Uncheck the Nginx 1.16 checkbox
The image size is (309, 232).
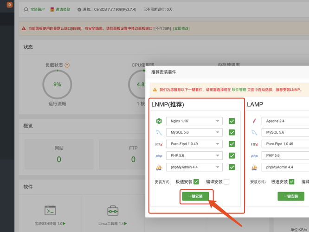pyautogui.click(x=232, y=121)
